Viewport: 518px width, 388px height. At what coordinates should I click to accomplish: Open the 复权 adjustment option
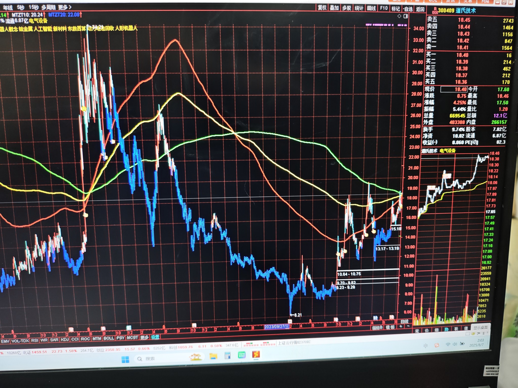pyautogui.click(x=322, y=8)
